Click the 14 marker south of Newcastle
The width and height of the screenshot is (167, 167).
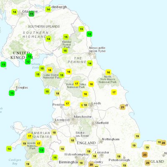pos(90,63)
